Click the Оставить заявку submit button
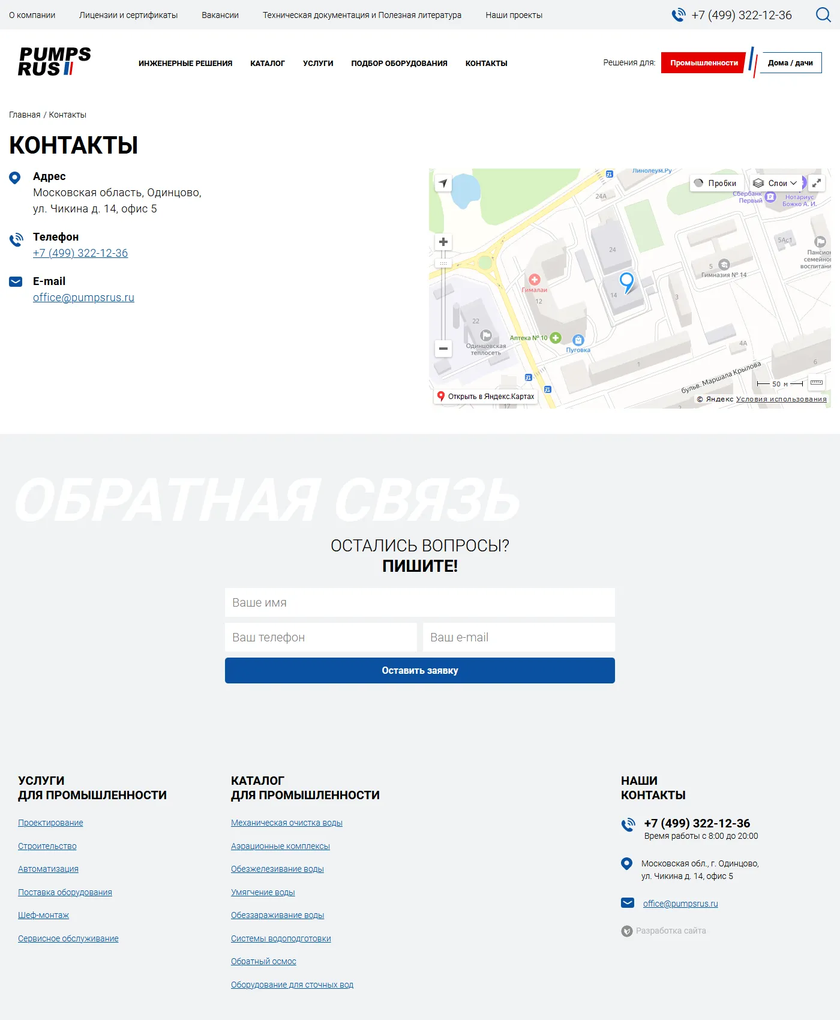840x1020 pixels. pos(419,670)
